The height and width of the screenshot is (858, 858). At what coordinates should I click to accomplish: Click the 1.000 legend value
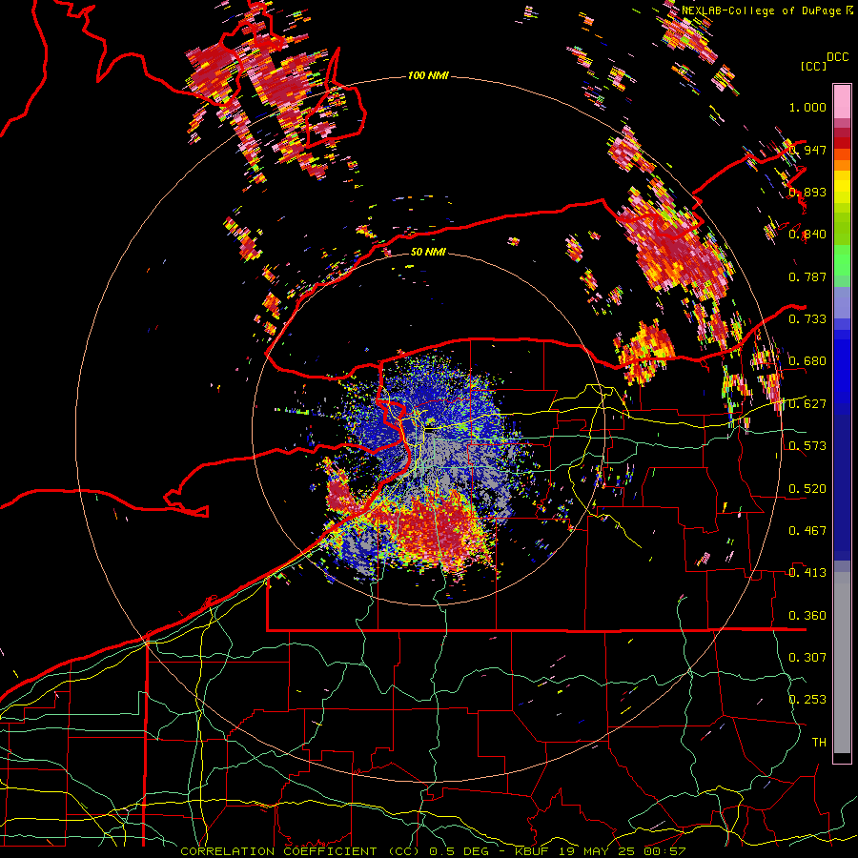pyautogui.click(x=807, y=107)
